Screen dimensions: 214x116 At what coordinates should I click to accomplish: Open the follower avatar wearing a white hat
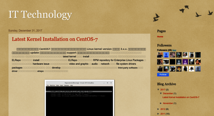pos(166,69)
